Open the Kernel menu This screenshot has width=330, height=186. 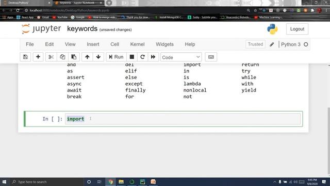(137, 44)
